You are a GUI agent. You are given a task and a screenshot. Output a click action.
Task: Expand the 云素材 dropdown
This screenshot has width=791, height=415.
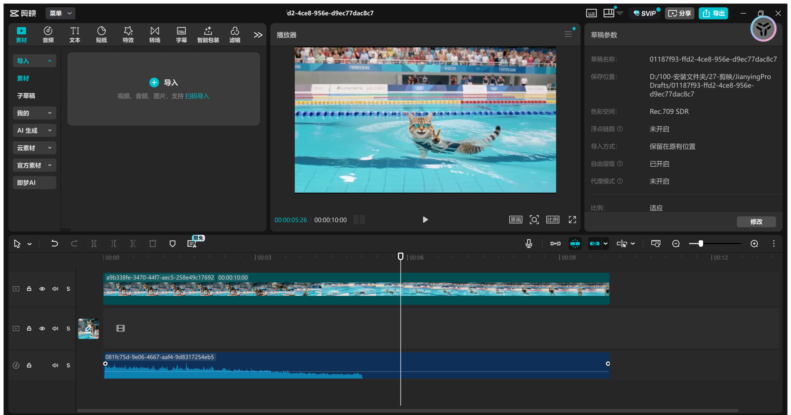[34, 148]
